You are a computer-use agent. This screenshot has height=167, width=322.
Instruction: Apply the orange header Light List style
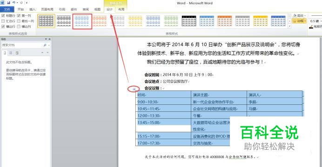(225, 21)
